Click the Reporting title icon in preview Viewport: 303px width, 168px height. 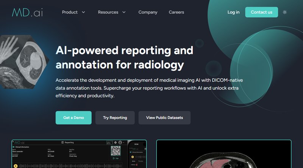[x=62, y=143]
